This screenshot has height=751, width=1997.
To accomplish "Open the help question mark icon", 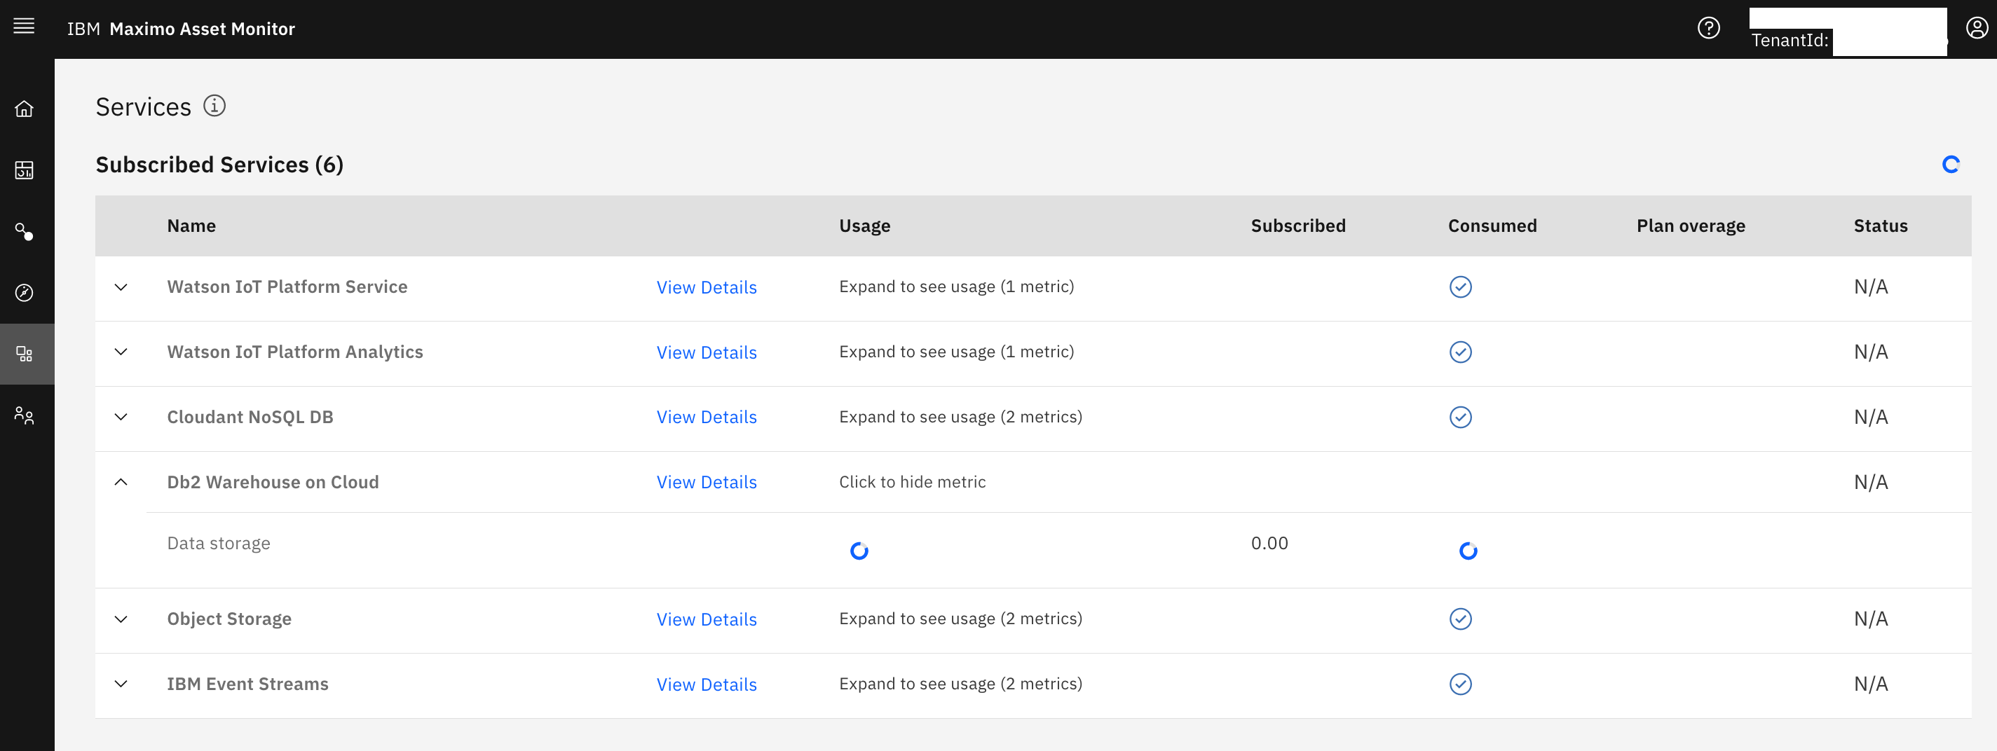I will pyautogui.click(x=1708, y=28).
